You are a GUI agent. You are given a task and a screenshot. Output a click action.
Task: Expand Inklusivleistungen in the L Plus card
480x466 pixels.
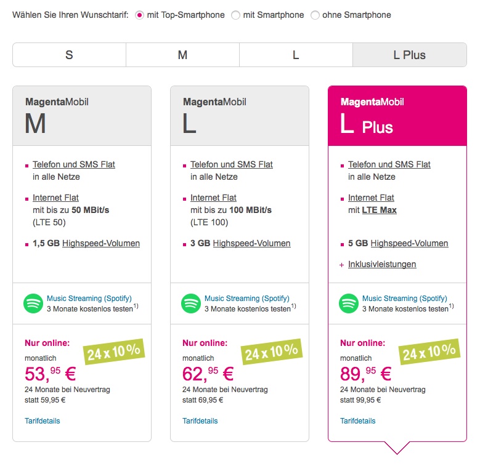coord(382,264)
